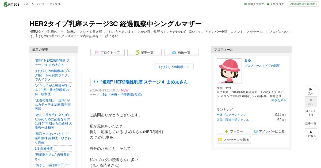Open the user name みゆ
Viewport: 321px width, 168px height.
pos(248,61)
